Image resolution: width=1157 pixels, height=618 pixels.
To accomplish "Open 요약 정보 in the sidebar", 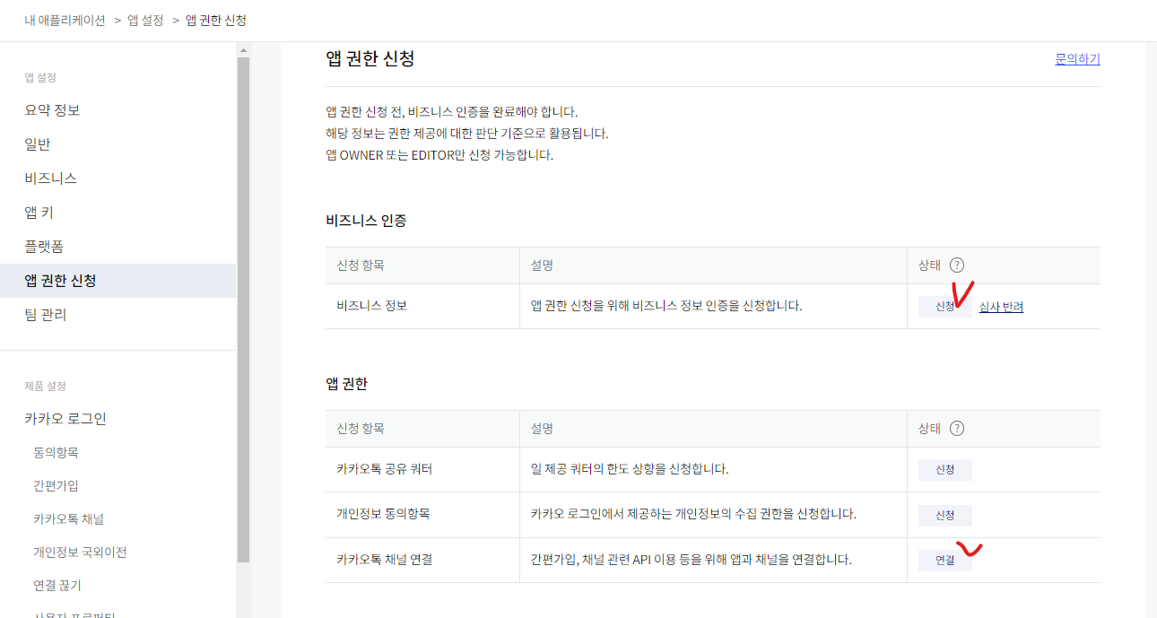I will pos(52,110).
